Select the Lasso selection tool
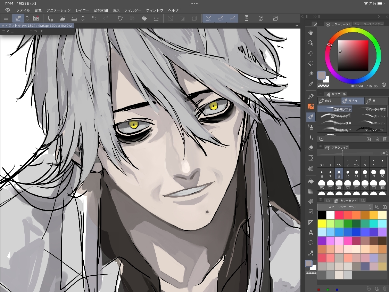Image resolution: width=389 pixels, height=292 pixels. [311, 63]
